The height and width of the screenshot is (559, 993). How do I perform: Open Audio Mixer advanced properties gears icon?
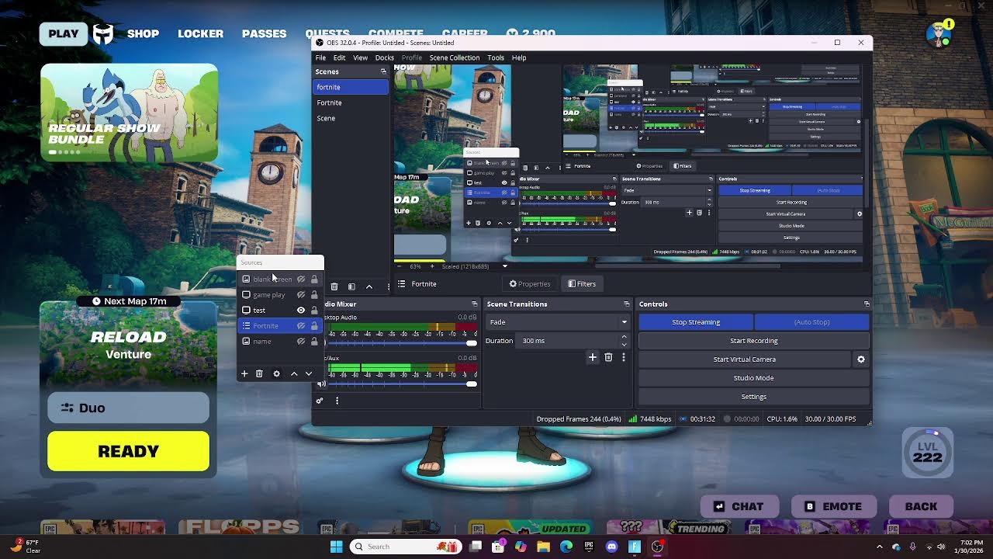coord(319,401)
